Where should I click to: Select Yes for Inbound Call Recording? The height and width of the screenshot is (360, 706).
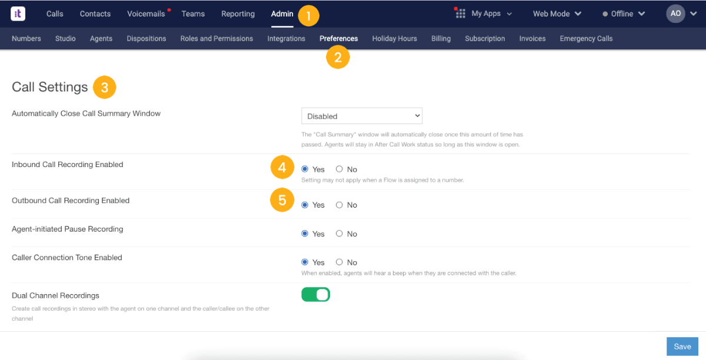point(305,169)
